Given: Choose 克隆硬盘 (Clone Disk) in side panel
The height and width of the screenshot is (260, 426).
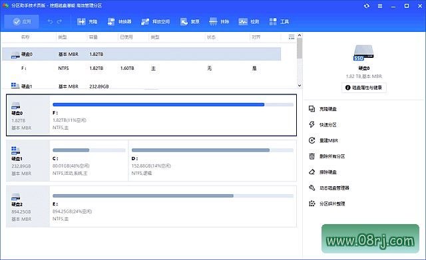Looking at the screenshot, I should pyautogui.click(x=323, y=109).
